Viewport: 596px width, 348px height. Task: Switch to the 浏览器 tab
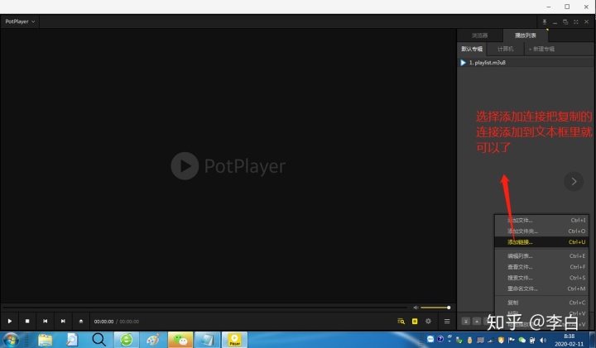[479, 36]
